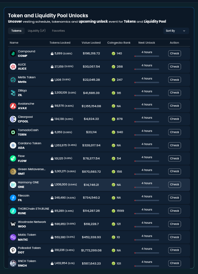Click the Metis Token logo

[x=13, y=80]
